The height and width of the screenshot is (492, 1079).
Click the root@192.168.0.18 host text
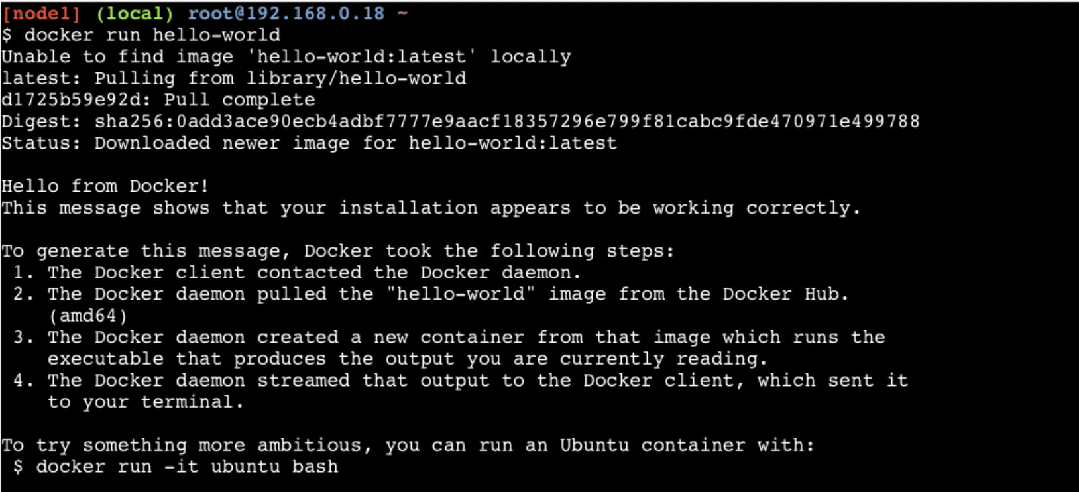coord(286,13)
